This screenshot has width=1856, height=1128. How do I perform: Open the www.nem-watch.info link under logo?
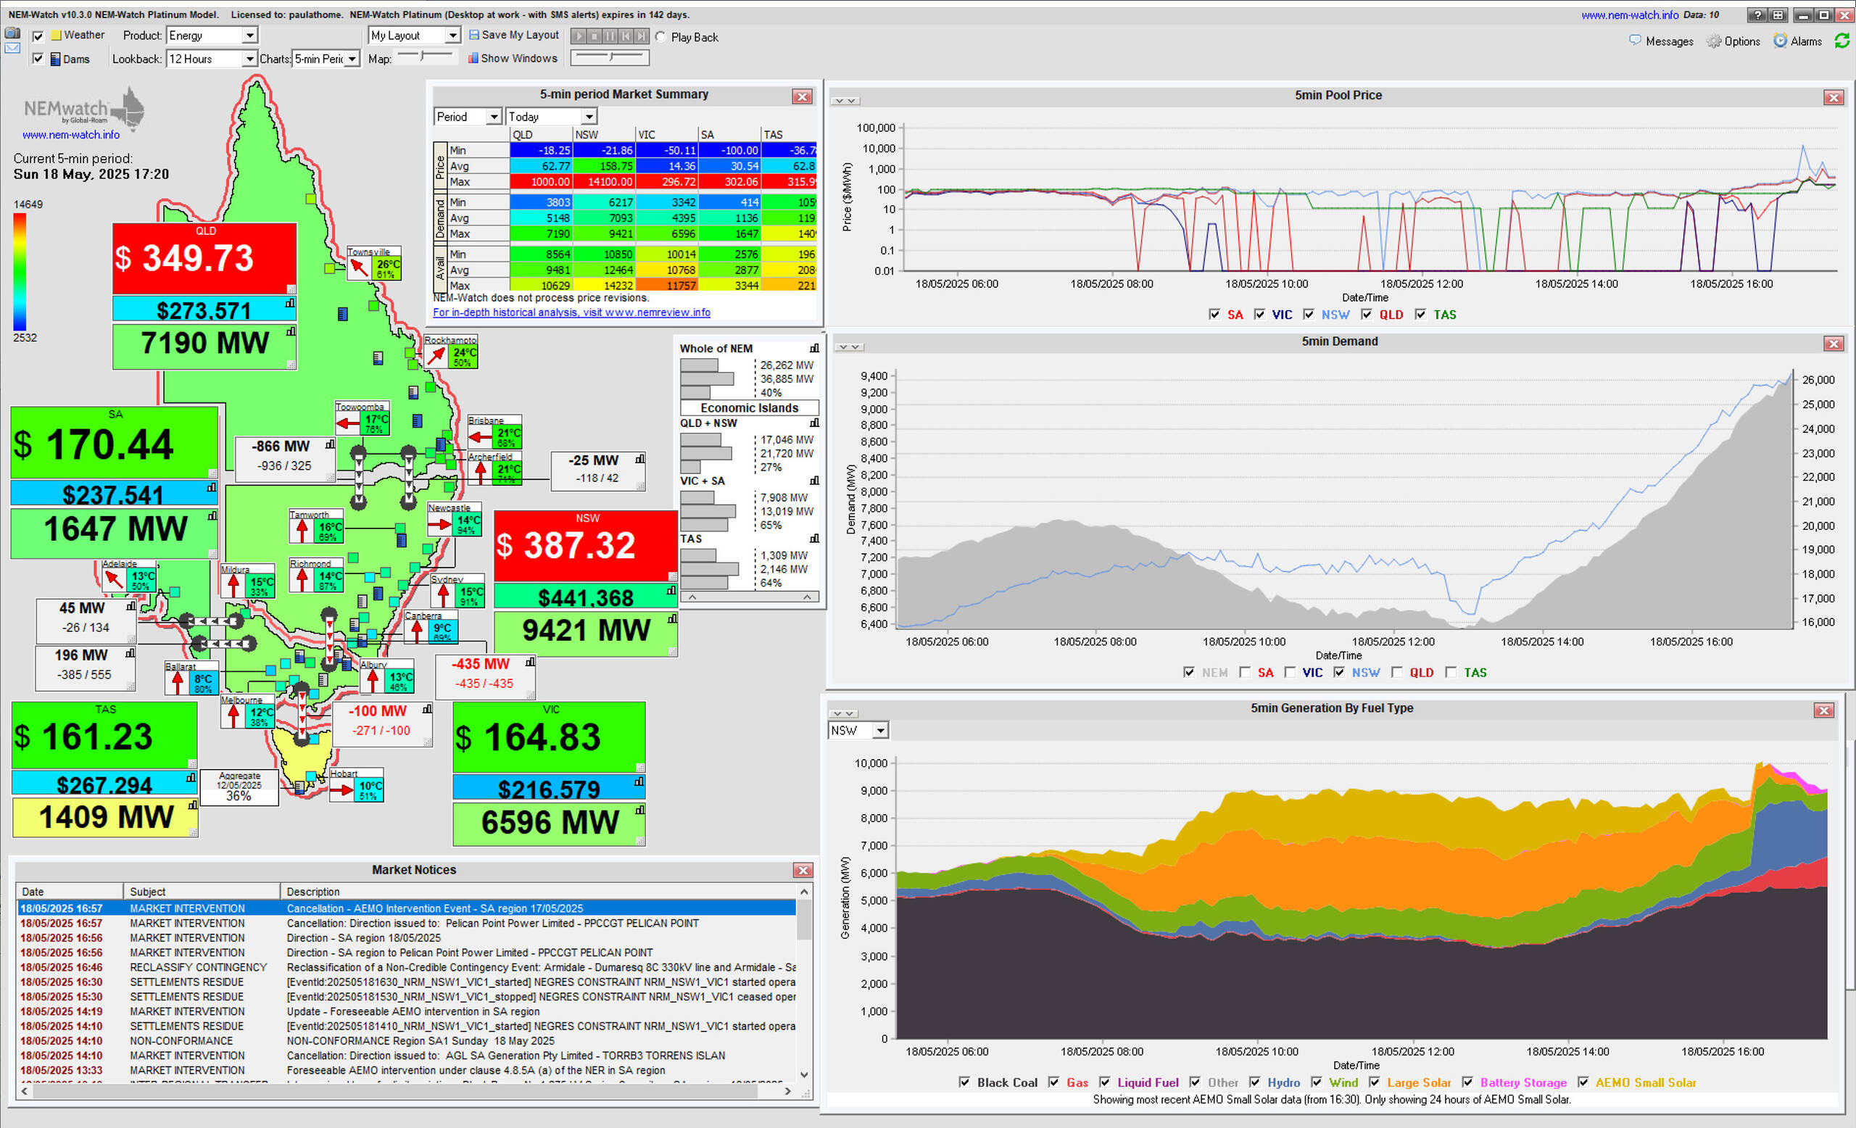coord(71,135)
